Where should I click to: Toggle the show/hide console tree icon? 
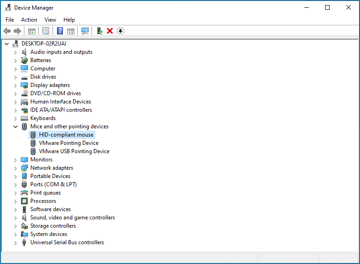point(32,31)
